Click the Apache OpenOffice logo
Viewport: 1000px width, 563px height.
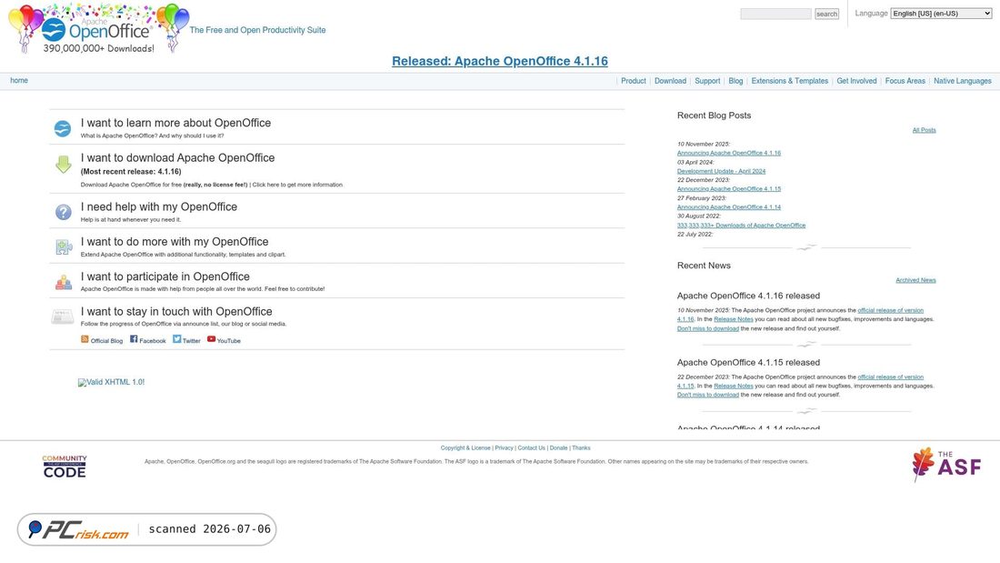click(99, 29)
